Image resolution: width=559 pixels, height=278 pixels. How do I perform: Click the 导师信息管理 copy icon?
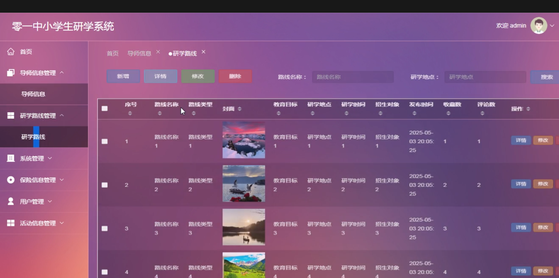click(11, 73)
